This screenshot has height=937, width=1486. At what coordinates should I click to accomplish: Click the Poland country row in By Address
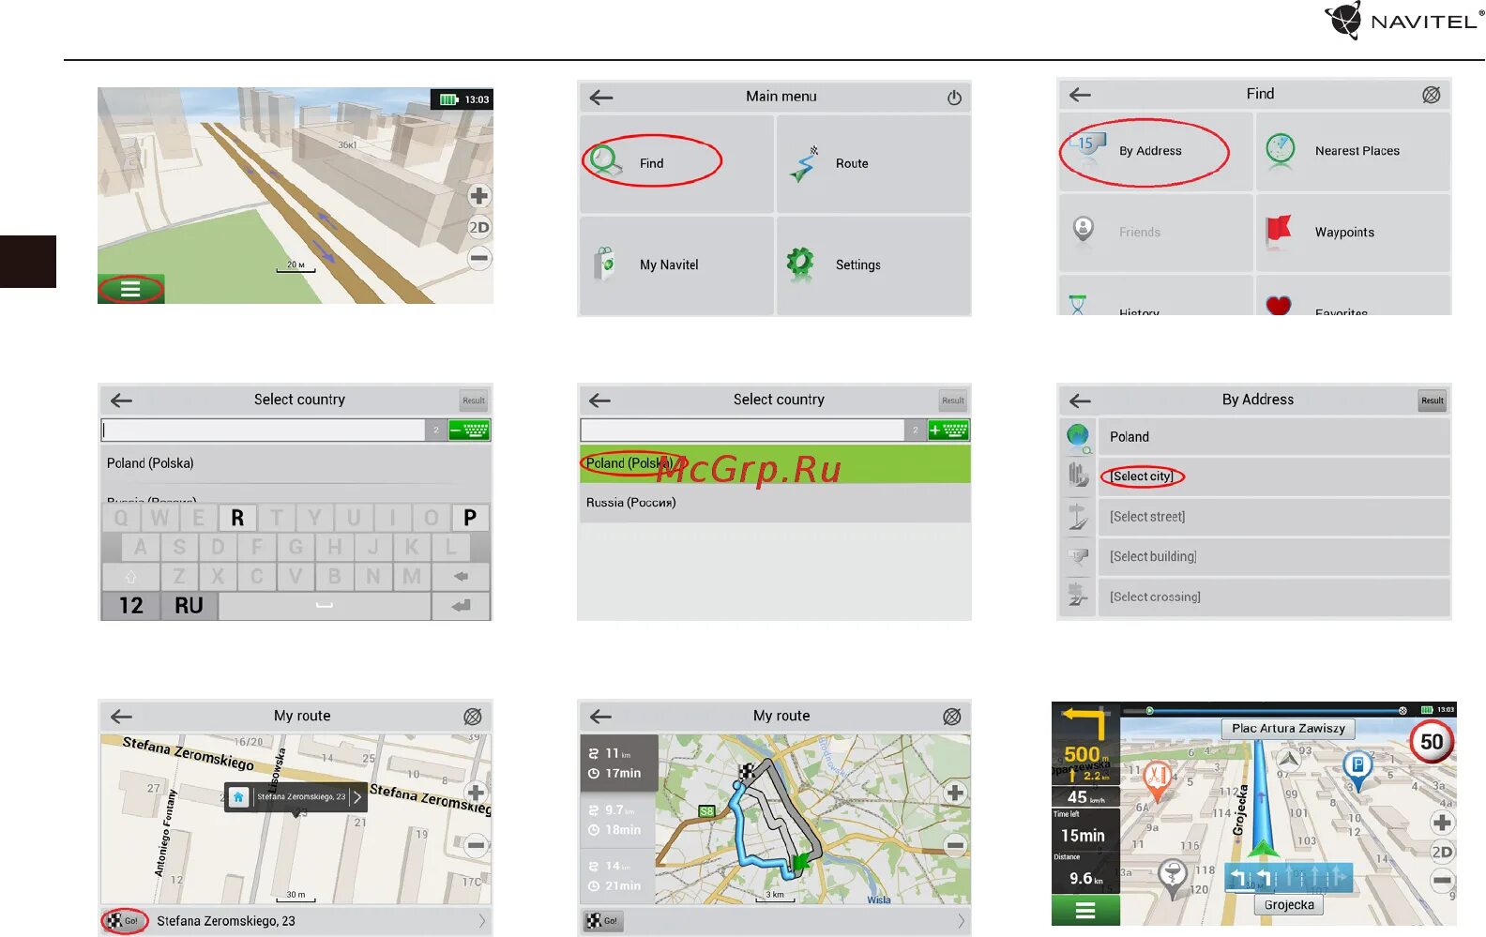1274,437
